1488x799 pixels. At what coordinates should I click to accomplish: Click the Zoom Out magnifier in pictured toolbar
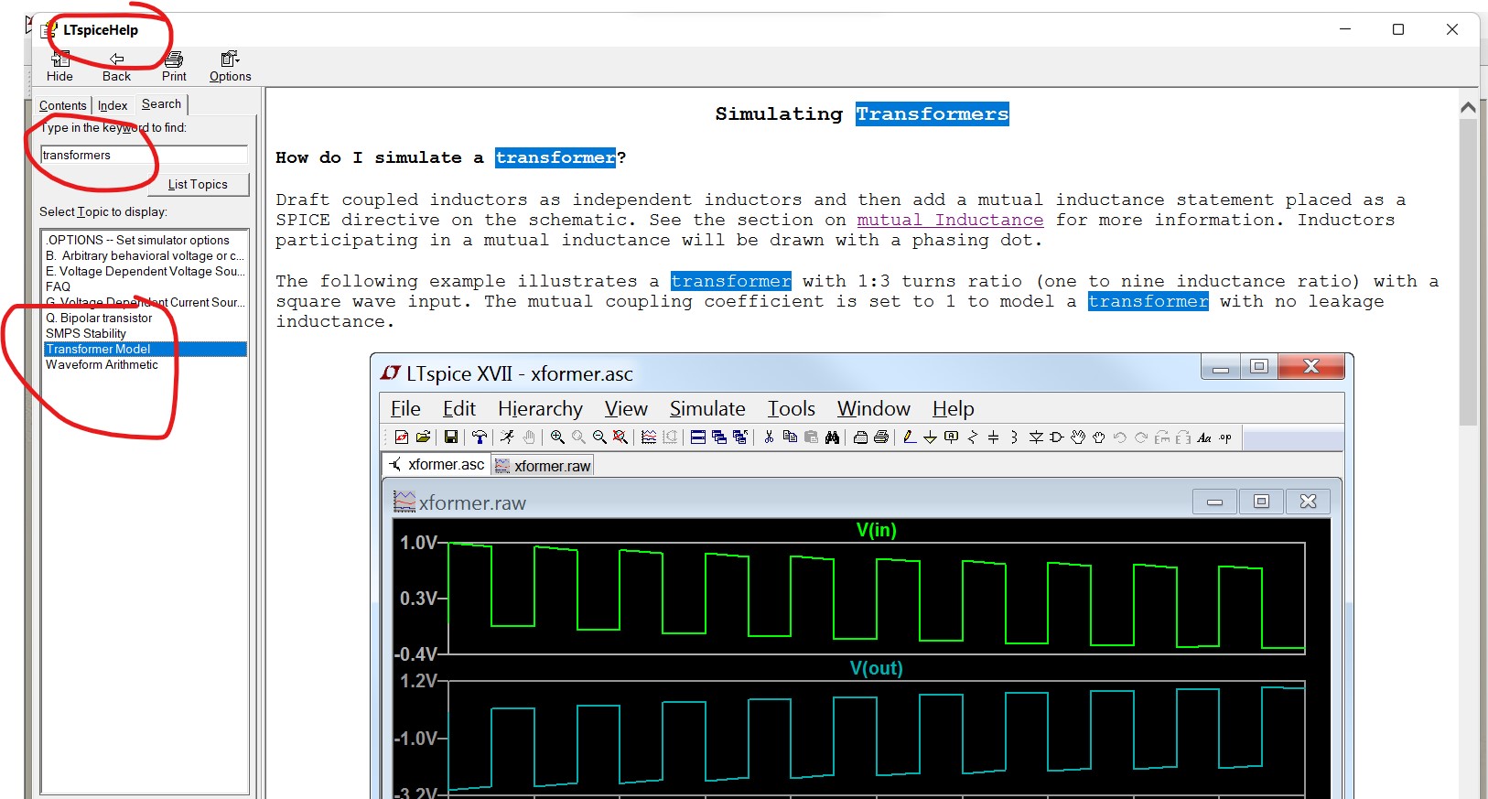click(x=599, y=437)
